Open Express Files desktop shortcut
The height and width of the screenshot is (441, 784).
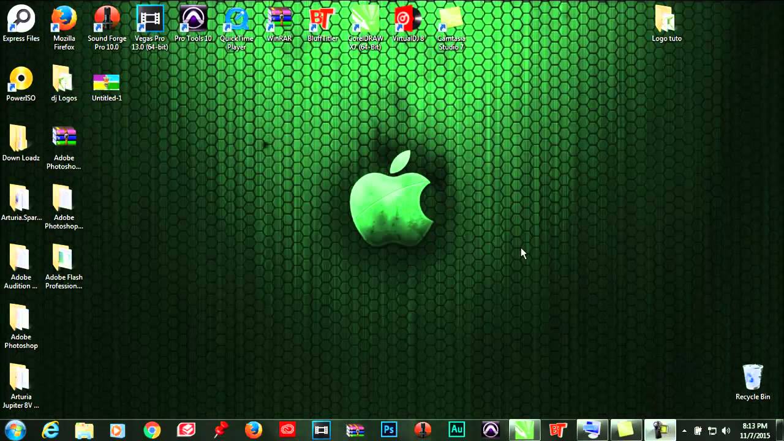pos(21,24)
